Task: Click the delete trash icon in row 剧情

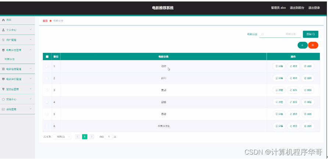Action: click(x=305, y=102)
